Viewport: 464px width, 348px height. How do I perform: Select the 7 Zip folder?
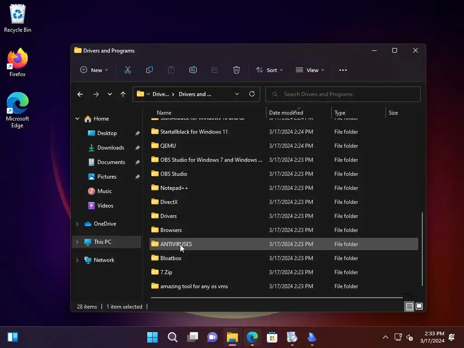coord(284,272)
